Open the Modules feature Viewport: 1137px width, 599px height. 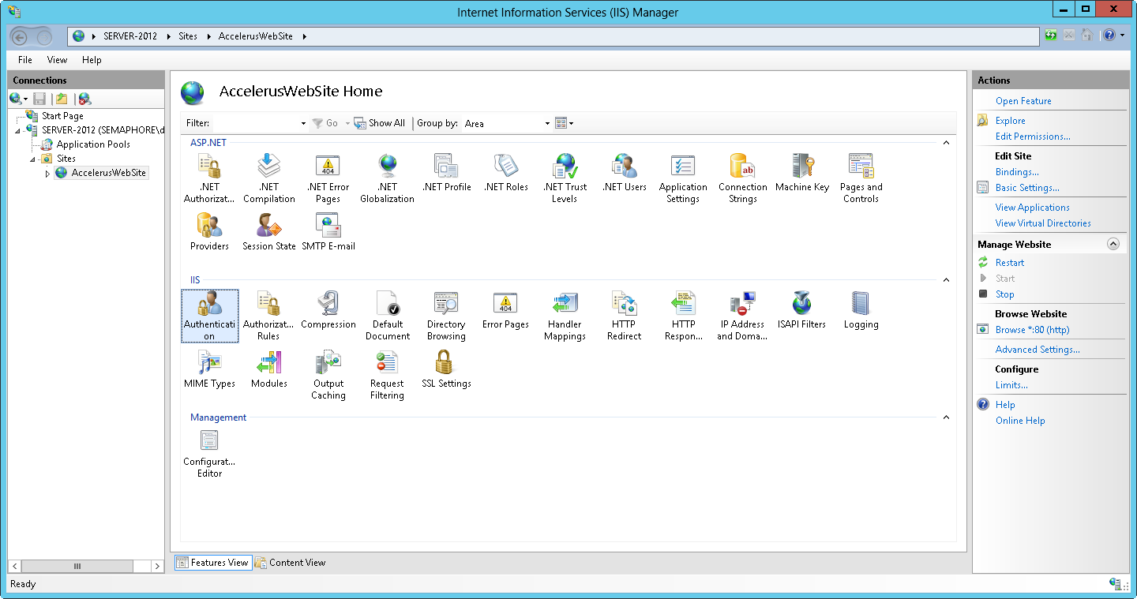(x=268, y=369)
